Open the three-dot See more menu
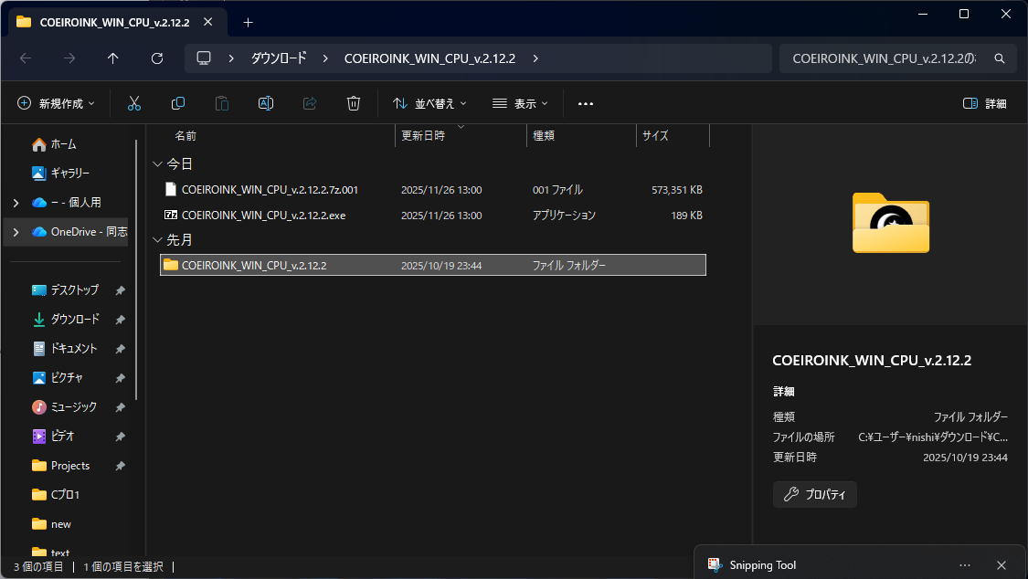 click(x=586, y=103)
